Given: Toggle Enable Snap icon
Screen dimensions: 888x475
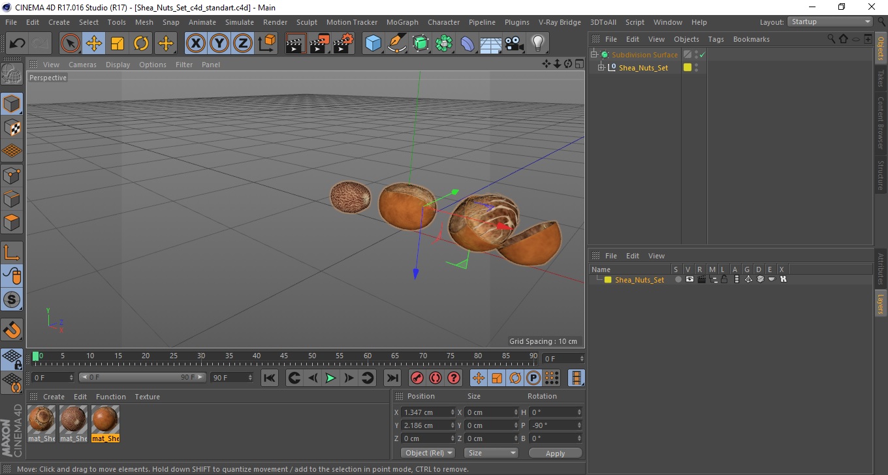Looking at the screenshot, I should (12, 300).
